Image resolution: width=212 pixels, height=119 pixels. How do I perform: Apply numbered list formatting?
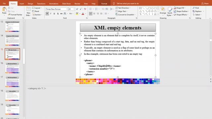click(x=96, y=9)
